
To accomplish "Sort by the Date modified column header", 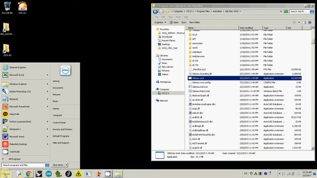I will [x=251, y=28].
